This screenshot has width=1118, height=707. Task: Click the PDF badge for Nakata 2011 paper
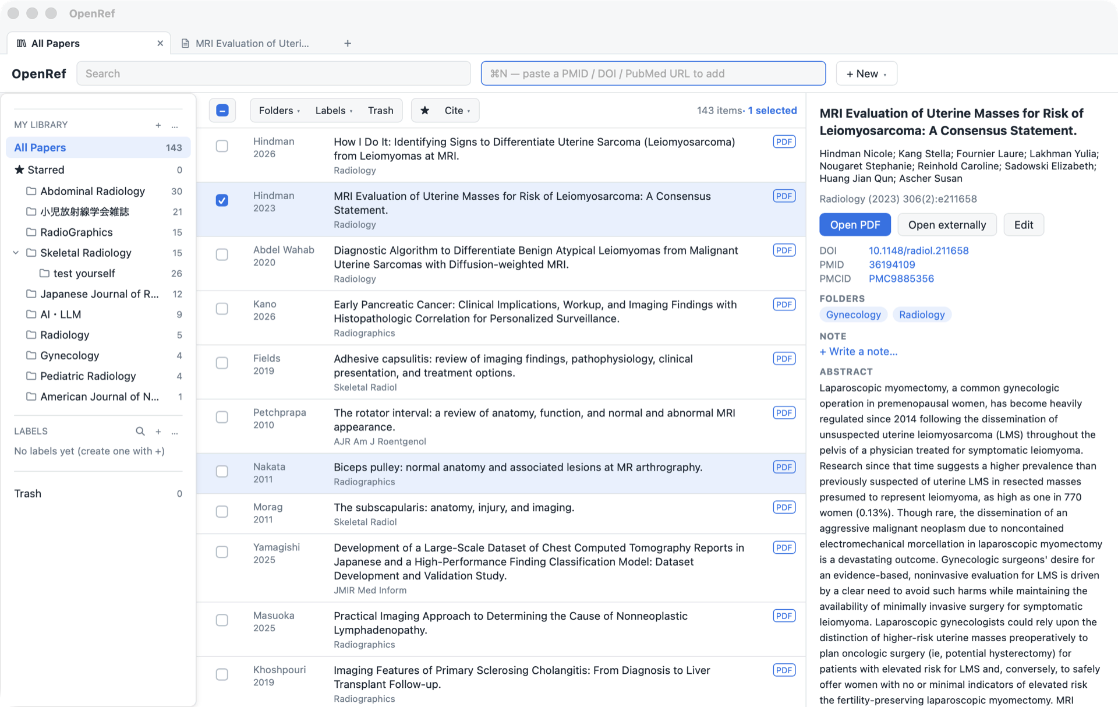point(784,466)
